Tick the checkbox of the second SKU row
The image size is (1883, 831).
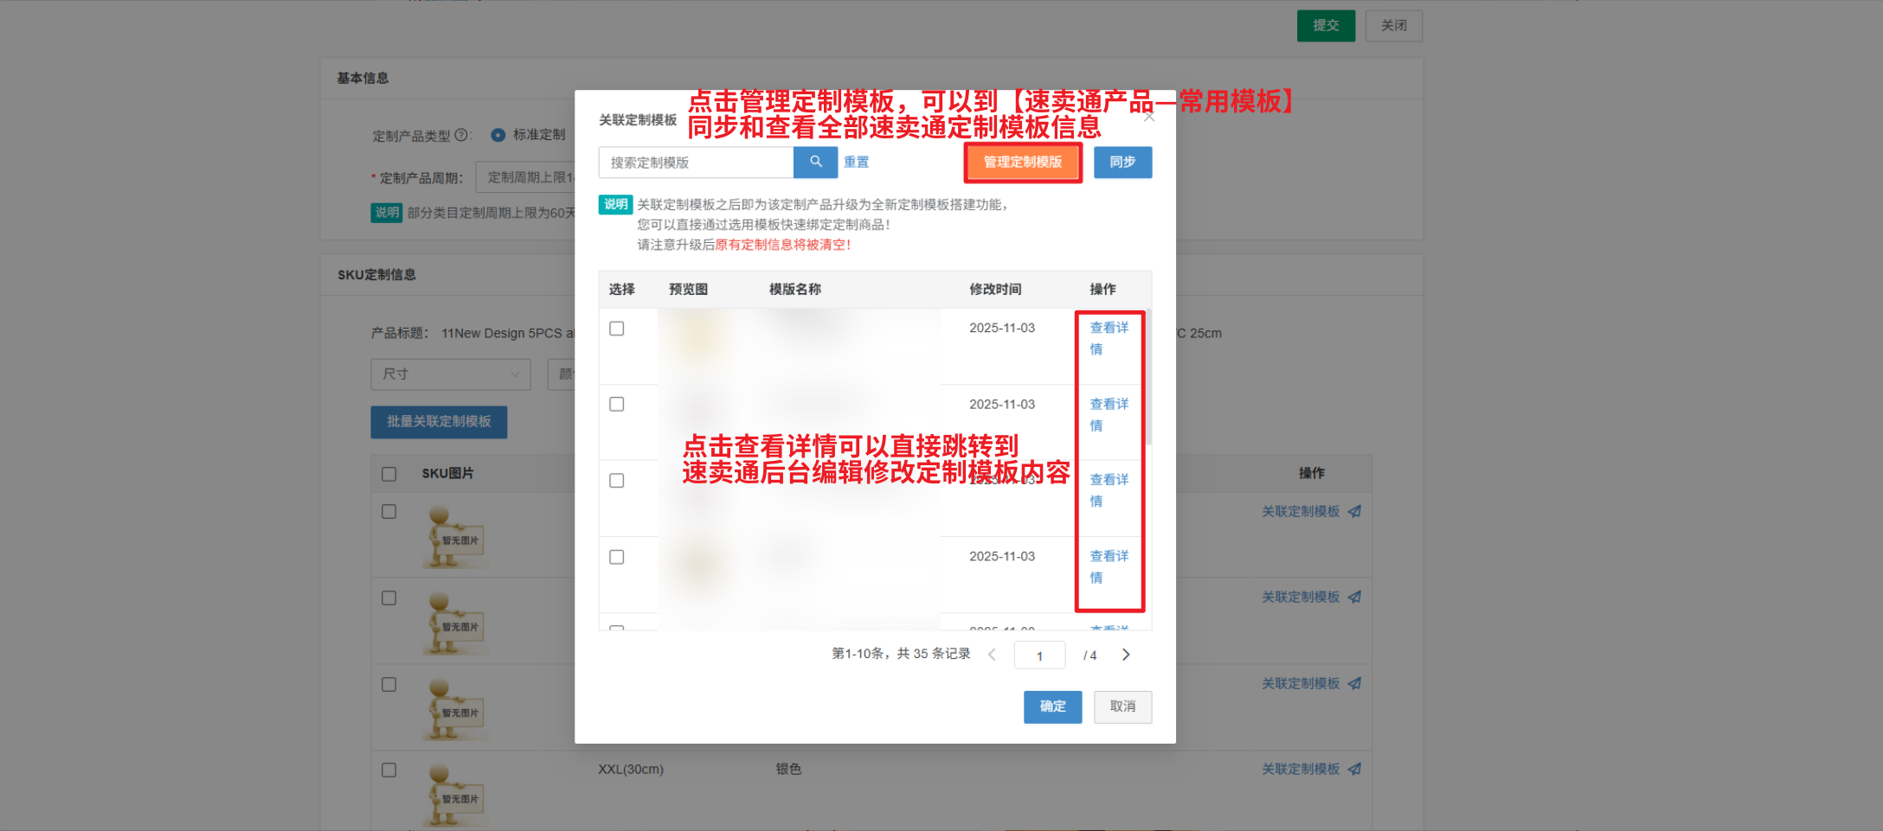pos(389,598)
